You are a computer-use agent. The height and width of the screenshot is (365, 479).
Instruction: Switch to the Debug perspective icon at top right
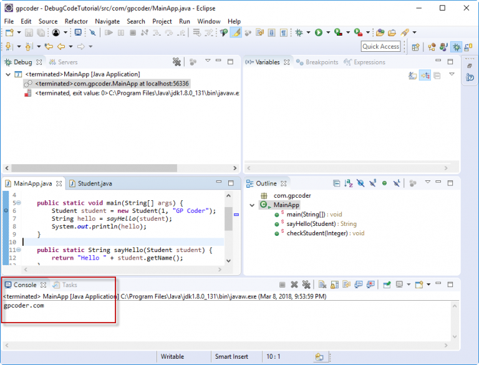point(456,47)
